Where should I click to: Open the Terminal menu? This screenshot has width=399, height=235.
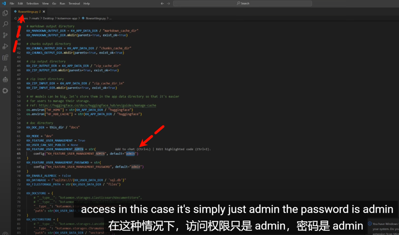point(74,3)
